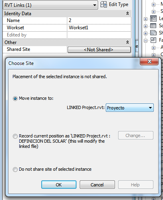Choose 'Record current position as' radio option
Viewport: 163px width, 200px height.
15,136
